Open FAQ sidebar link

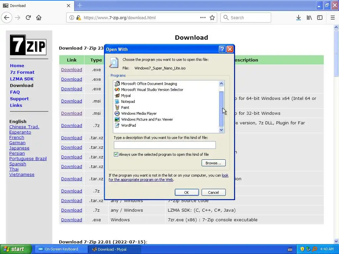pos(15,92)
